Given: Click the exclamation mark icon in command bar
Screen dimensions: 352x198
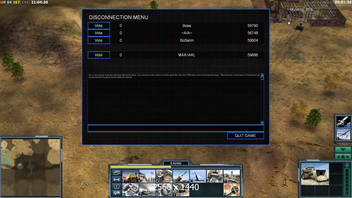Looking at the screenshot, I should point(117,186).
